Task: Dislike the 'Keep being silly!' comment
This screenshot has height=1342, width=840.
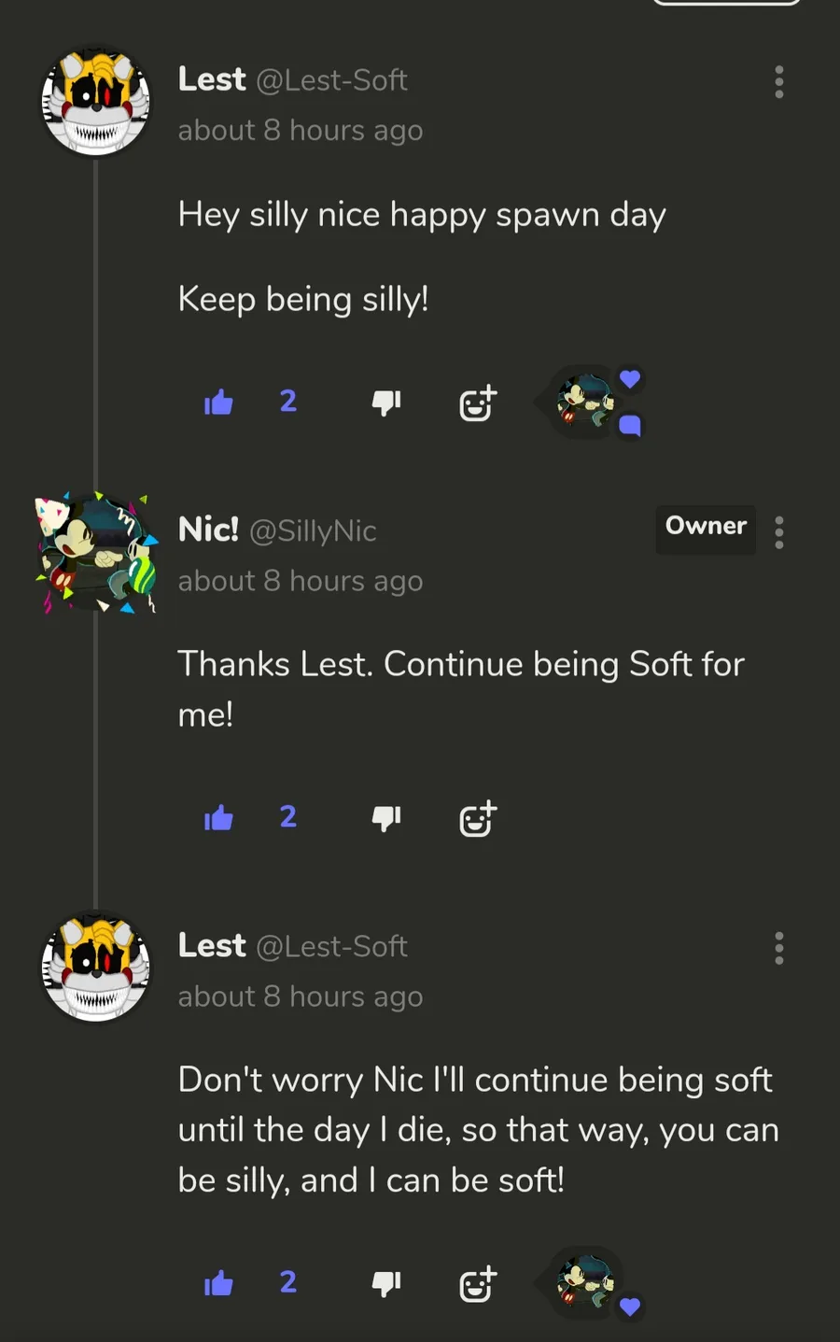Action: click(x=385, y=403)
